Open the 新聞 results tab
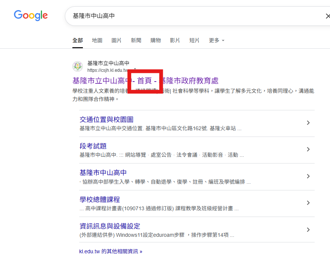330x257 pixels. click(136, 40)
